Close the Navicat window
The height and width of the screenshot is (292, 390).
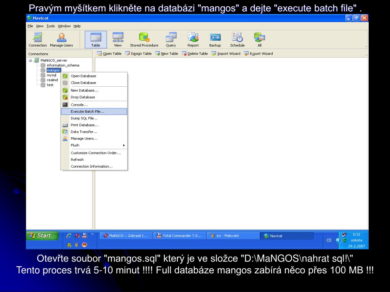pyautogui.click(x=364, y=18)
